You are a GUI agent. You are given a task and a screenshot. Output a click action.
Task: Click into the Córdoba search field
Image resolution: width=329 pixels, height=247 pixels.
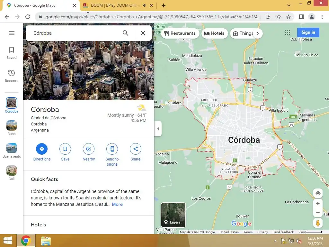[x=76, y=33]
